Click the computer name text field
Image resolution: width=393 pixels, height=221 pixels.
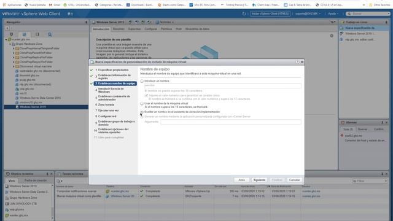click(x=222, y=85)
